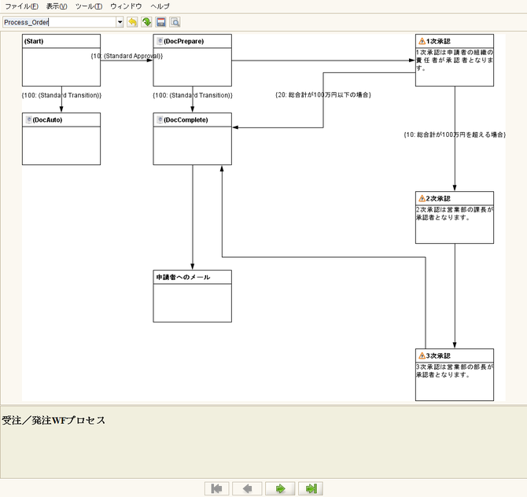527x497 pixels.
Task: Open the 表示(V) menu
Action: pyautogui.click(x=57, y=6)
